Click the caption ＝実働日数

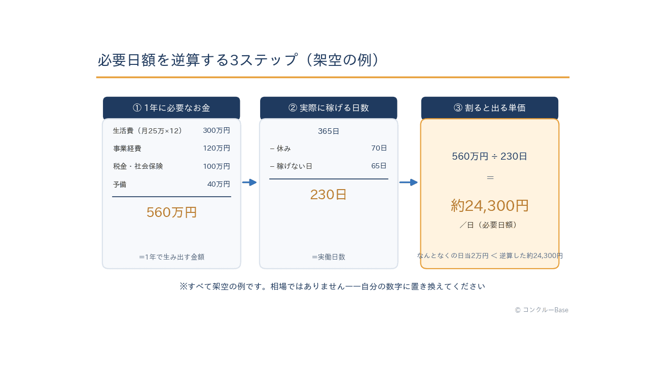(329, 257)
